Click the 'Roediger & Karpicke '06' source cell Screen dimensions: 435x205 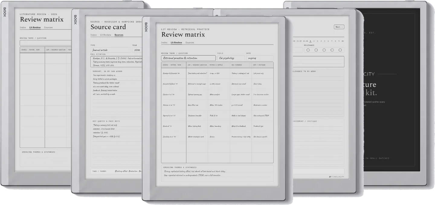click(x=174, y=73)
